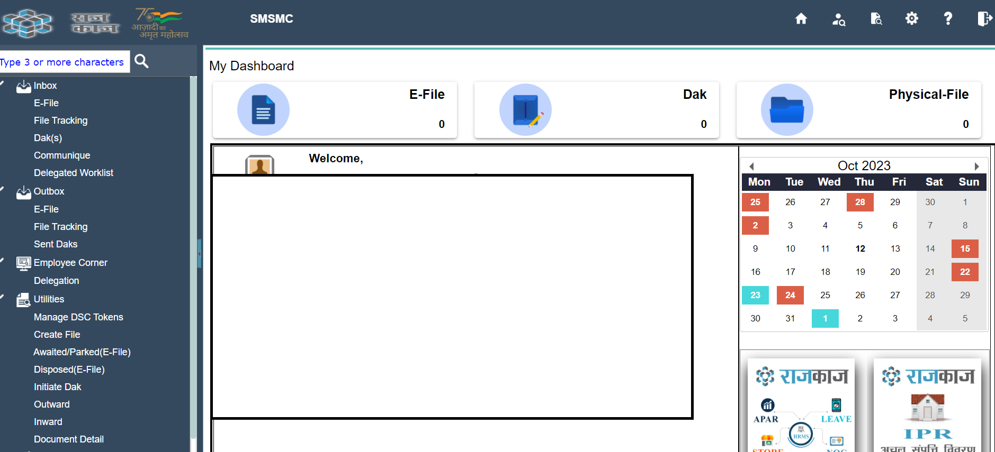Open the Physical-File folder icon

click(787, 109)
